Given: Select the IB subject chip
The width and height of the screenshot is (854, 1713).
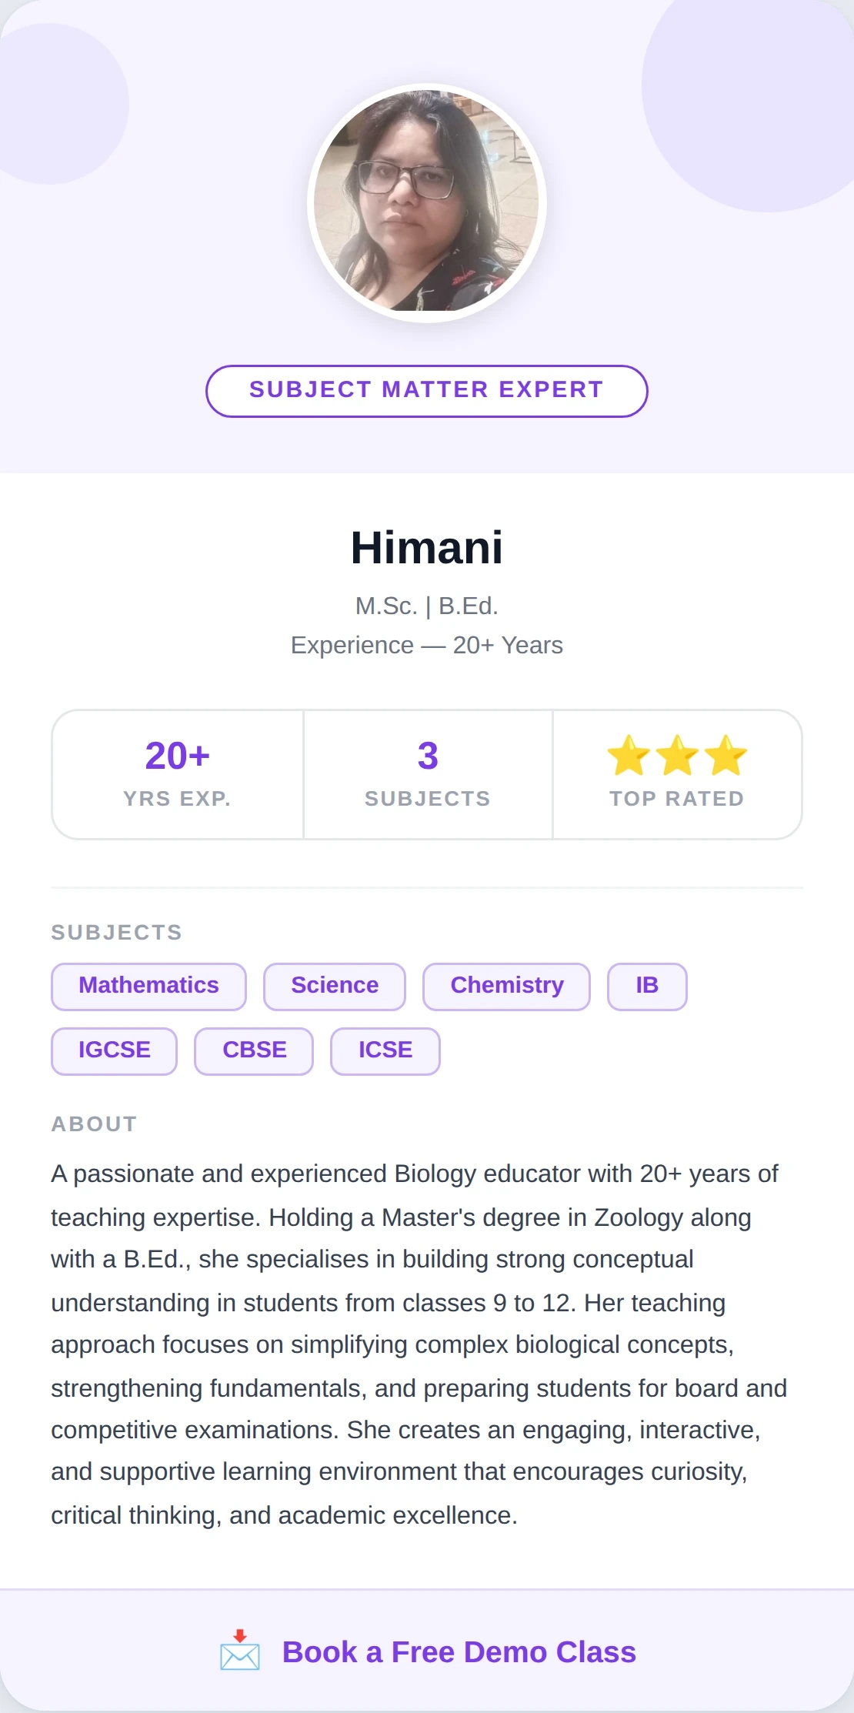Looking at the screenshot, I should tap(646, 986).
